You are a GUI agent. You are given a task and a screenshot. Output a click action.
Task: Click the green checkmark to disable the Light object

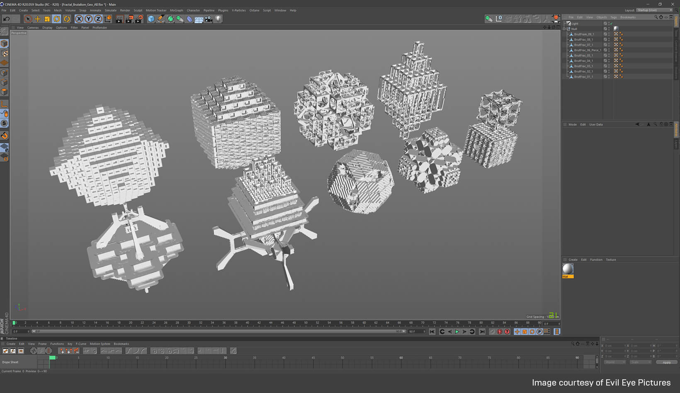point(611,24)
